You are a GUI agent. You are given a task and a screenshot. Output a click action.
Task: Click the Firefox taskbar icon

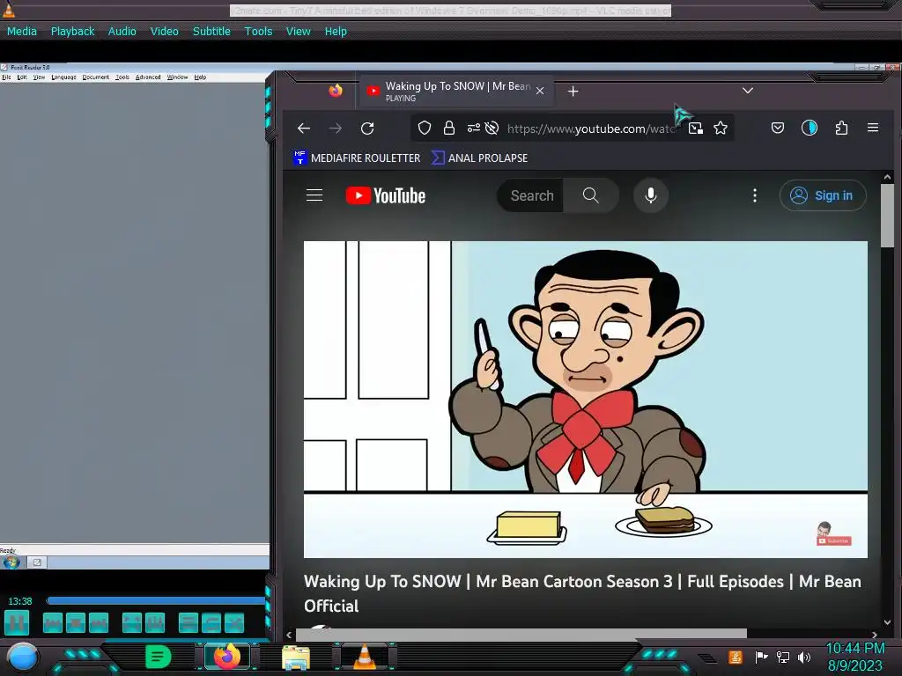point(227,657)
